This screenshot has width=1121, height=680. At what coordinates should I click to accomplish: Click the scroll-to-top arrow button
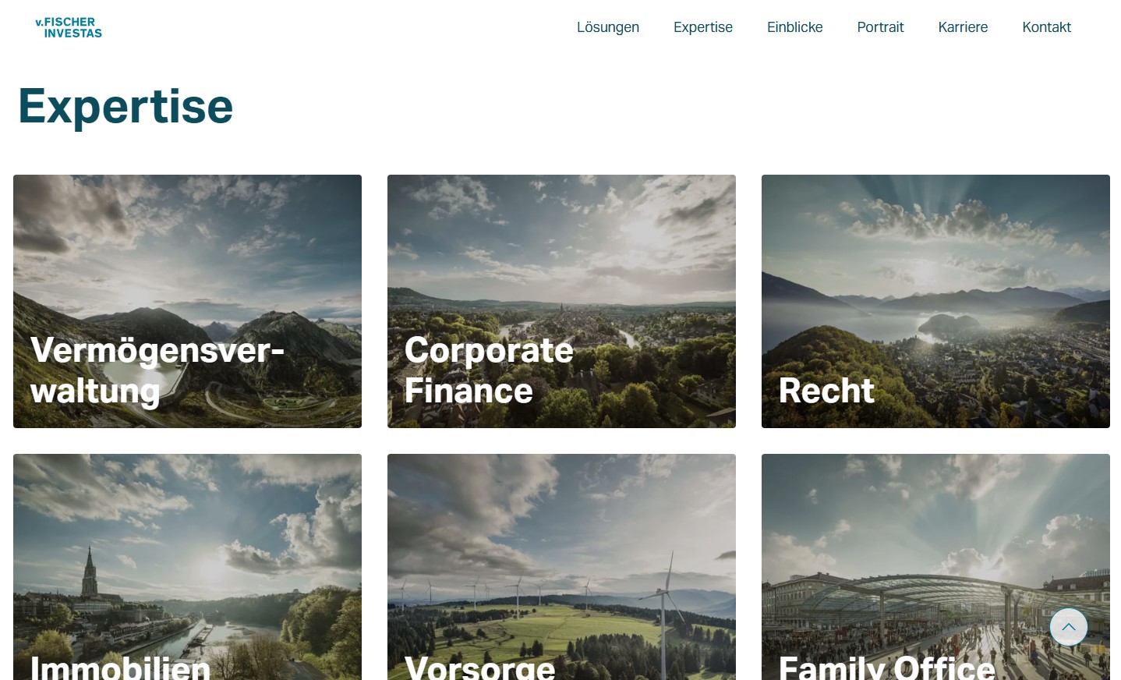pos(1068,627)
